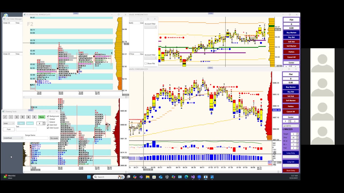Click the Pen color swatch

point(21,123)
